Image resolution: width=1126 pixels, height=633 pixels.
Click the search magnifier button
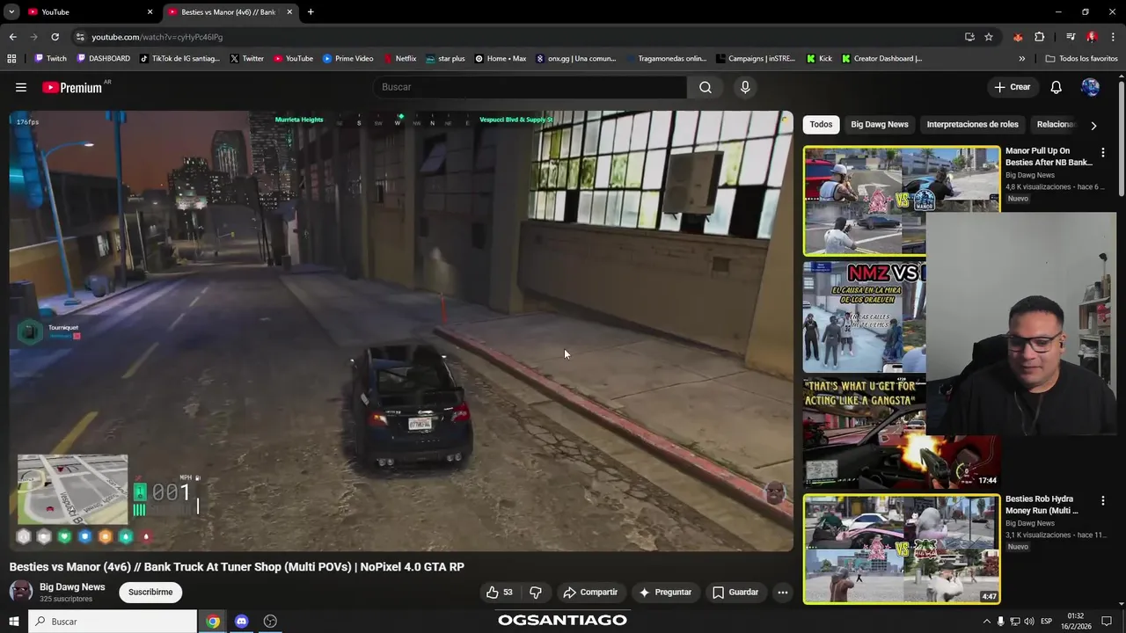pos(706,87)
